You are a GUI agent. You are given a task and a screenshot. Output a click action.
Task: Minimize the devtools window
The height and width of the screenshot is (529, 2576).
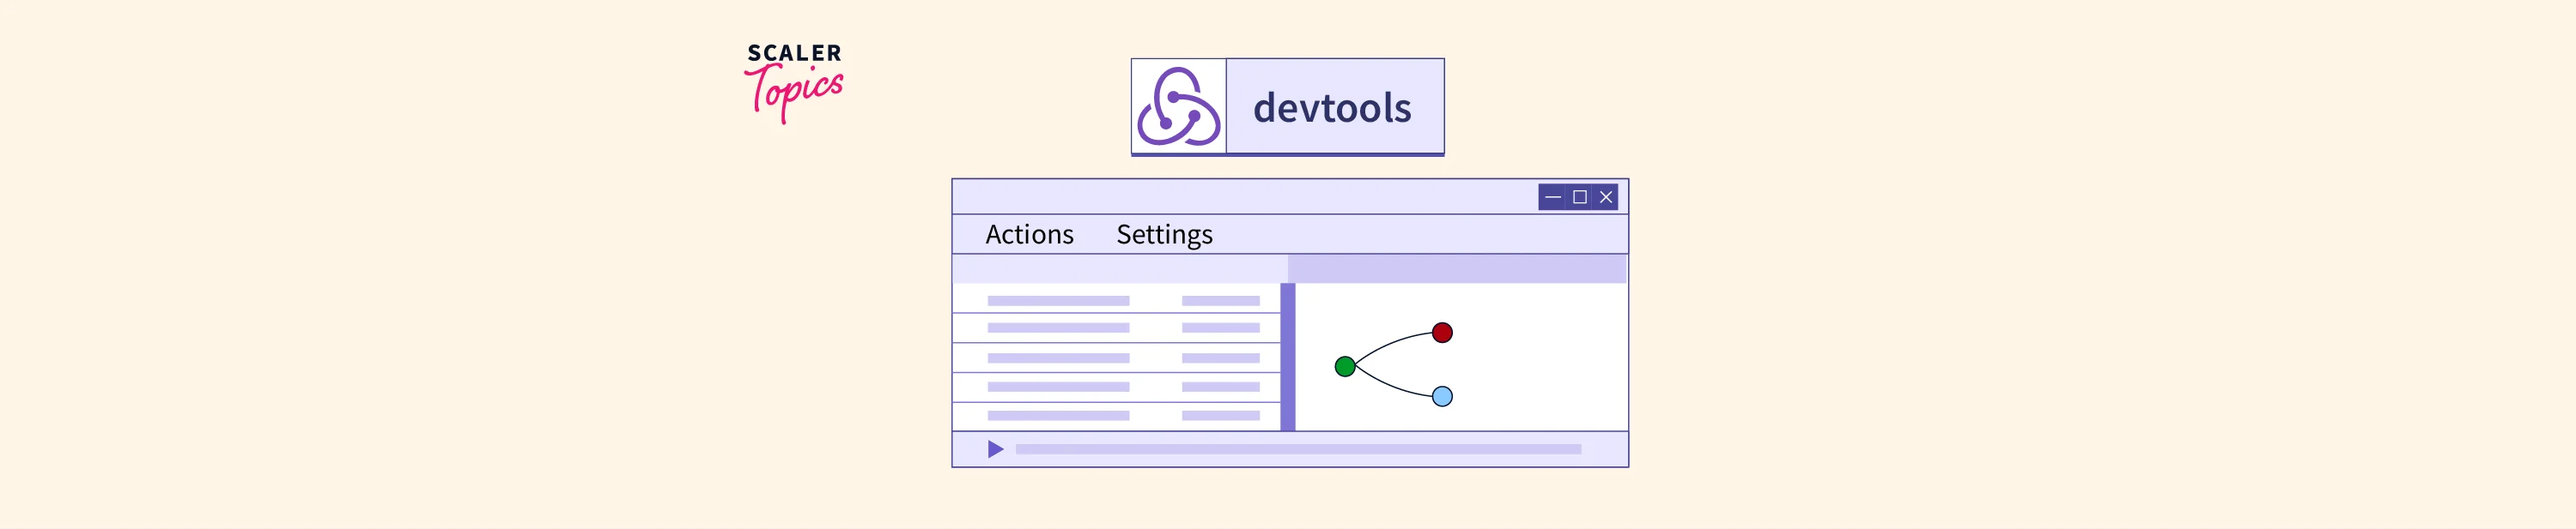pyautogui.click(x=1552, y=196)
